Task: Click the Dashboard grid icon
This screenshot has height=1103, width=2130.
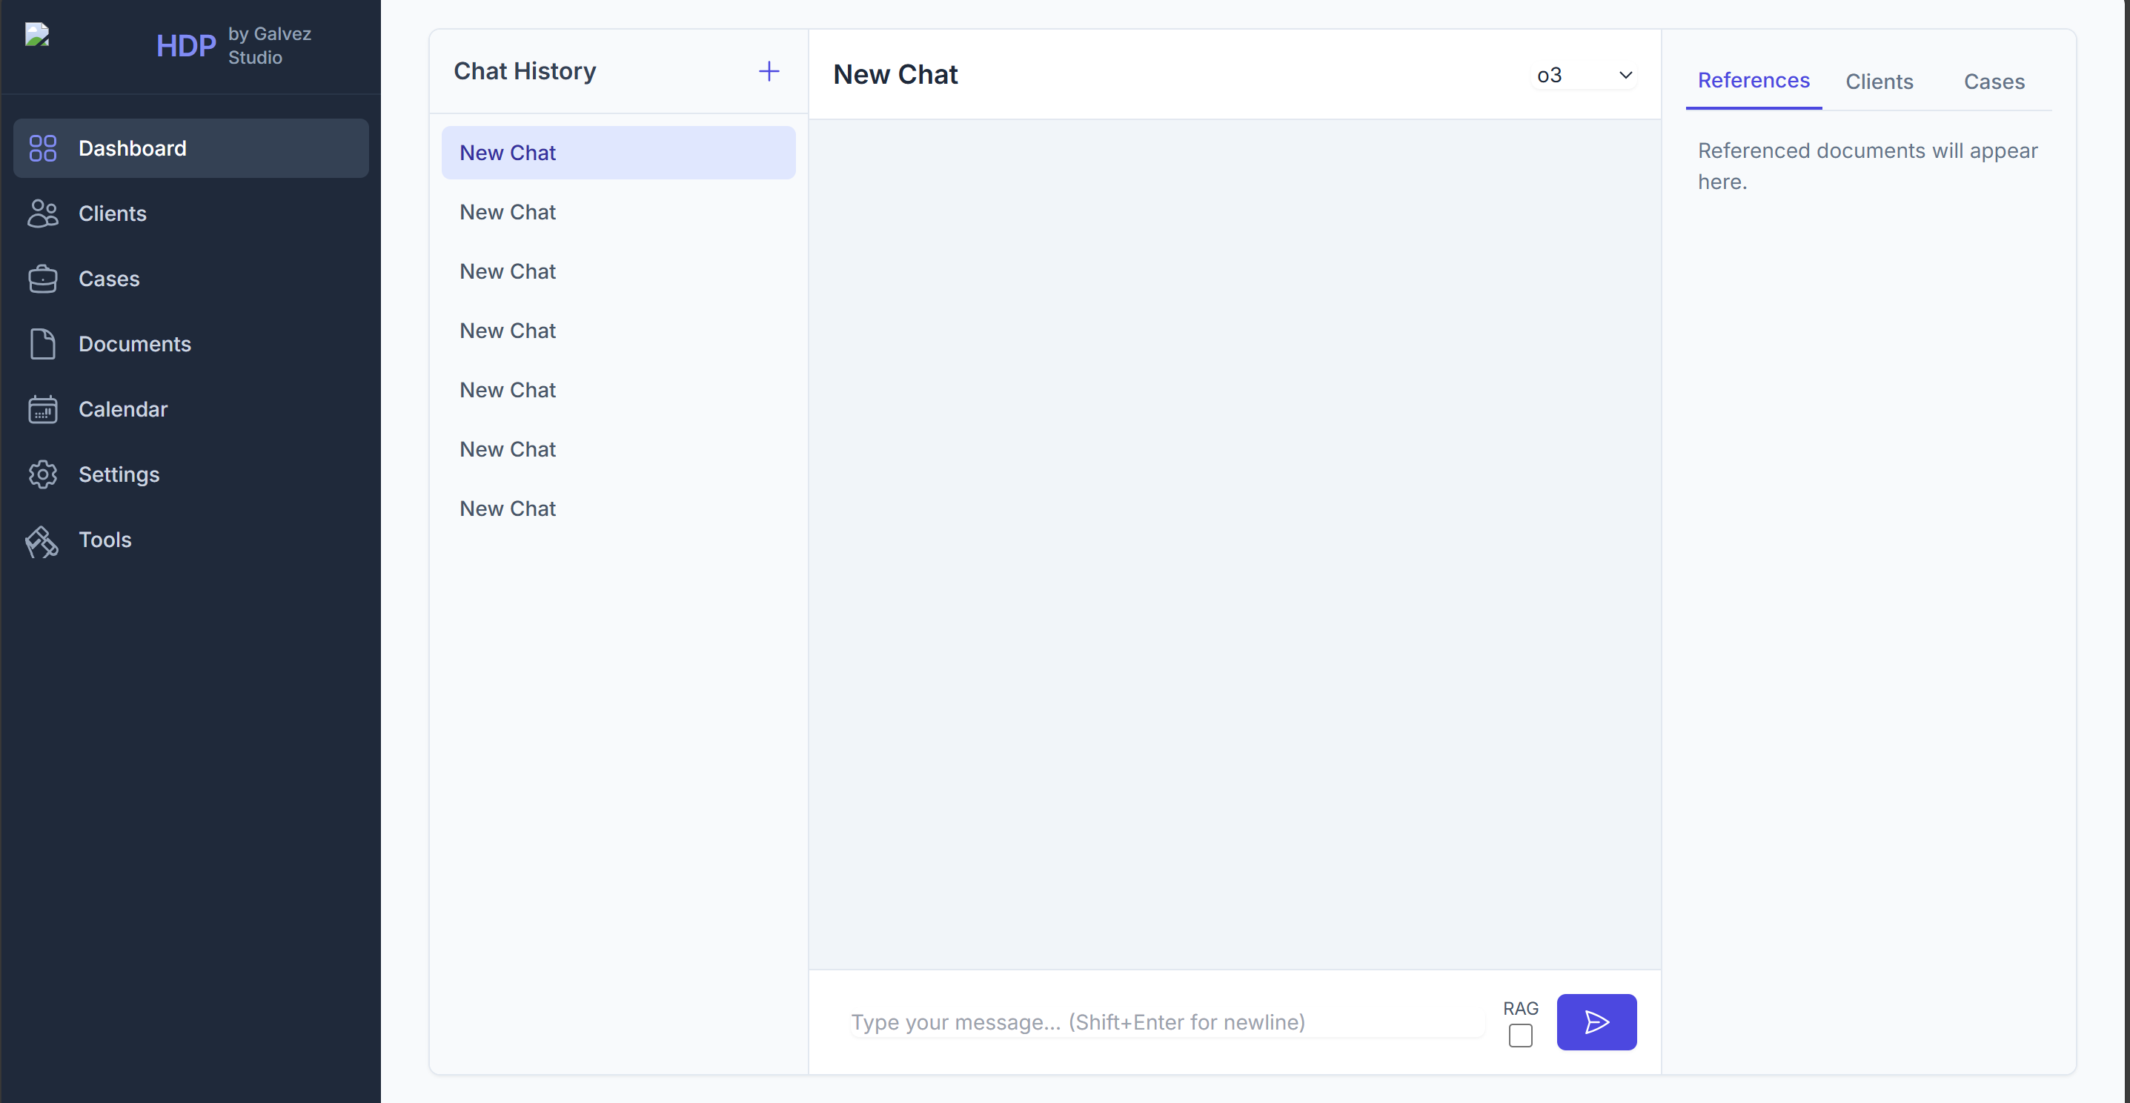Action: [43, 148]
